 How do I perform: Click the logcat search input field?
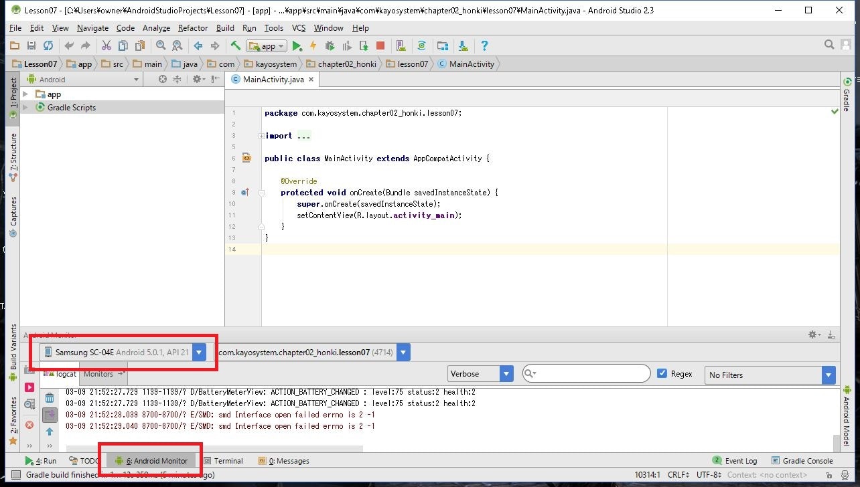[586, 373]
